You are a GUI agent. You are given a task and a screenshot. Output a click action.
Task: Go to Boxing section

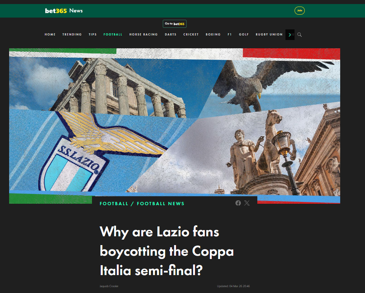[213, 34]
